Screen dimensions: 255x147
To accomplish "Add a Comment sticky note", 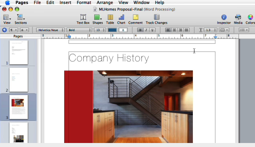I will pos(135,19).
